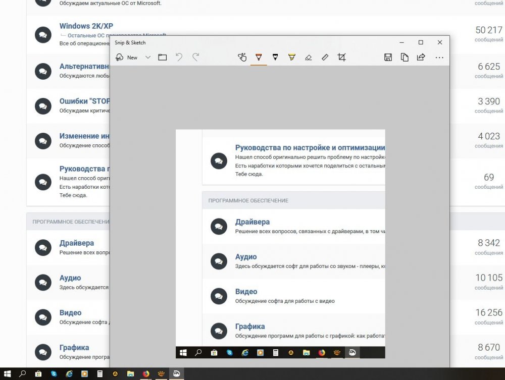
Task: Choose the Image Crop tool
Action: 342,58
